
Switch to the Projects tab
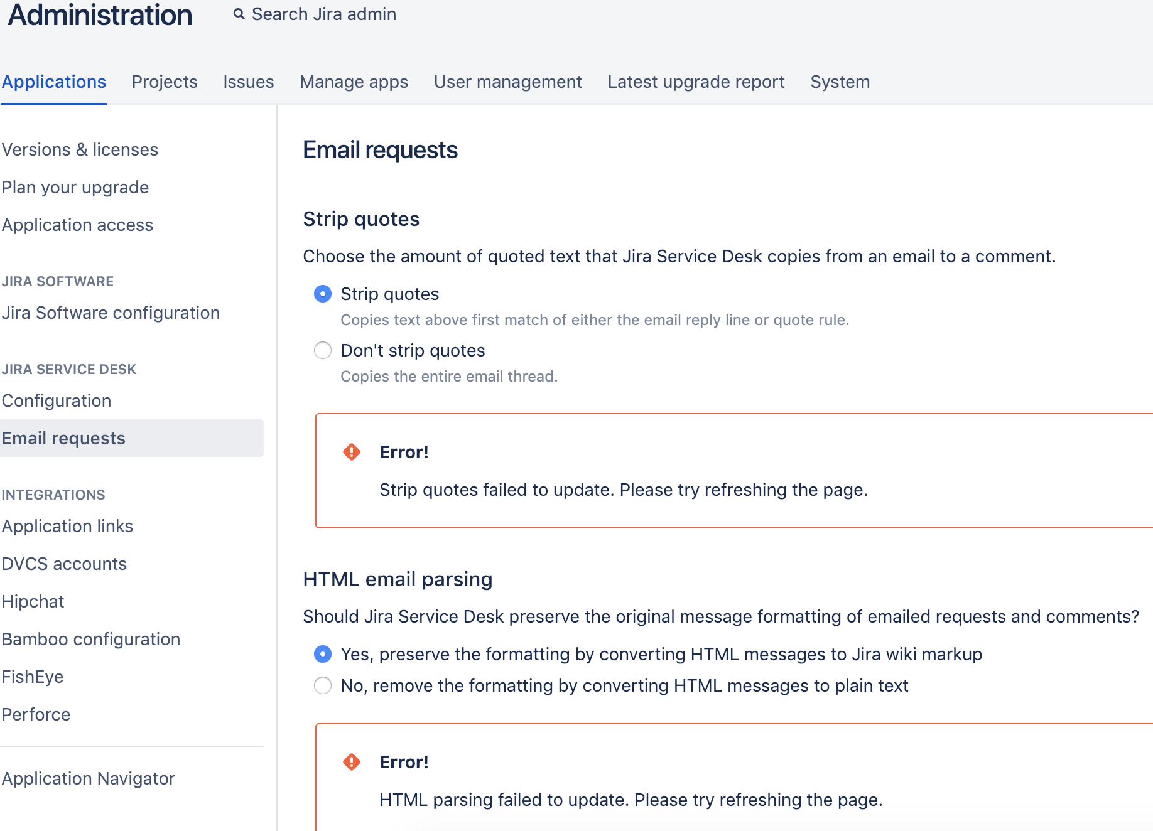(165, 82)
